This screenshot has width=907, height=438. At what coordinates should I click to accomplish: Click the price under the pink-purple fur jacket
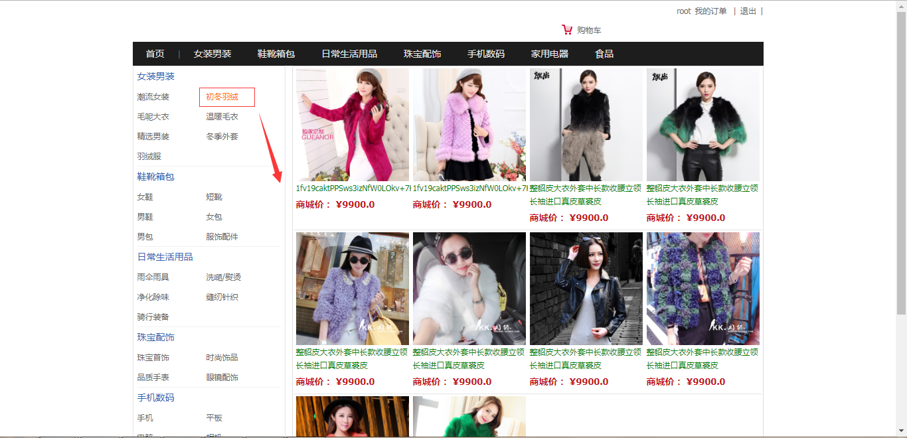452,204
